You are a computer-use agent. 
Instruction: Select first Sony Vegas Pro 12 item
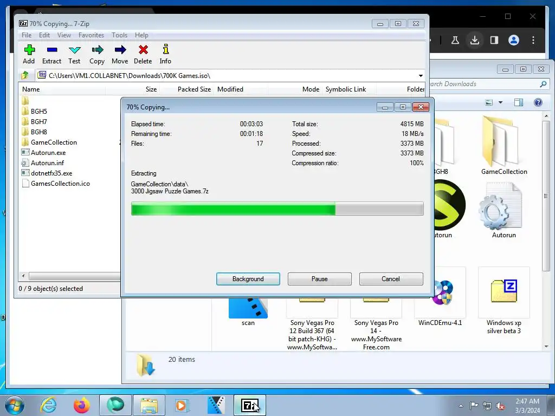(312, 324)
